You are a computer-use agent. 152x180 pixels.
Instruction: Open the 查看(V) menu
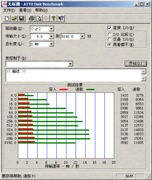tap(25, 10)
